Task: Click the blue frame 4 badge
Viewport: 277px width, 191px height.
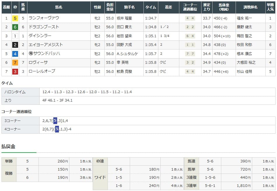Action: [15, 54]
